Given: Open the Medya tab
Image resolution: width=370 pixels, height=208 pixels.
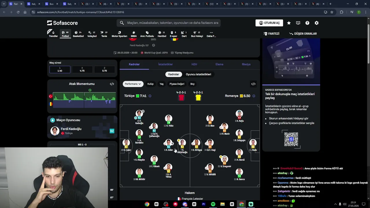Looking at the screenshot, I should pyautogui.click(x=246, y=64).
